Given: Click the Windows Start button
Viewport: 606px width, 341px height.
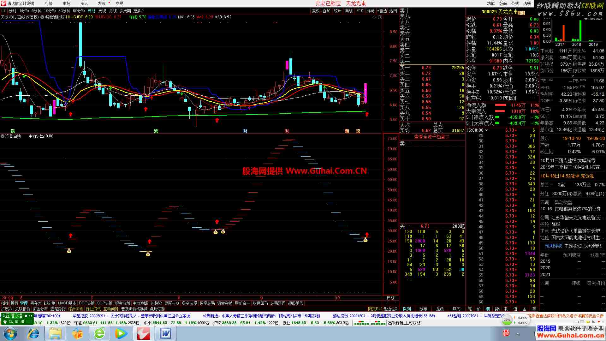Looking at the screenshot, I should pos(10,333).
